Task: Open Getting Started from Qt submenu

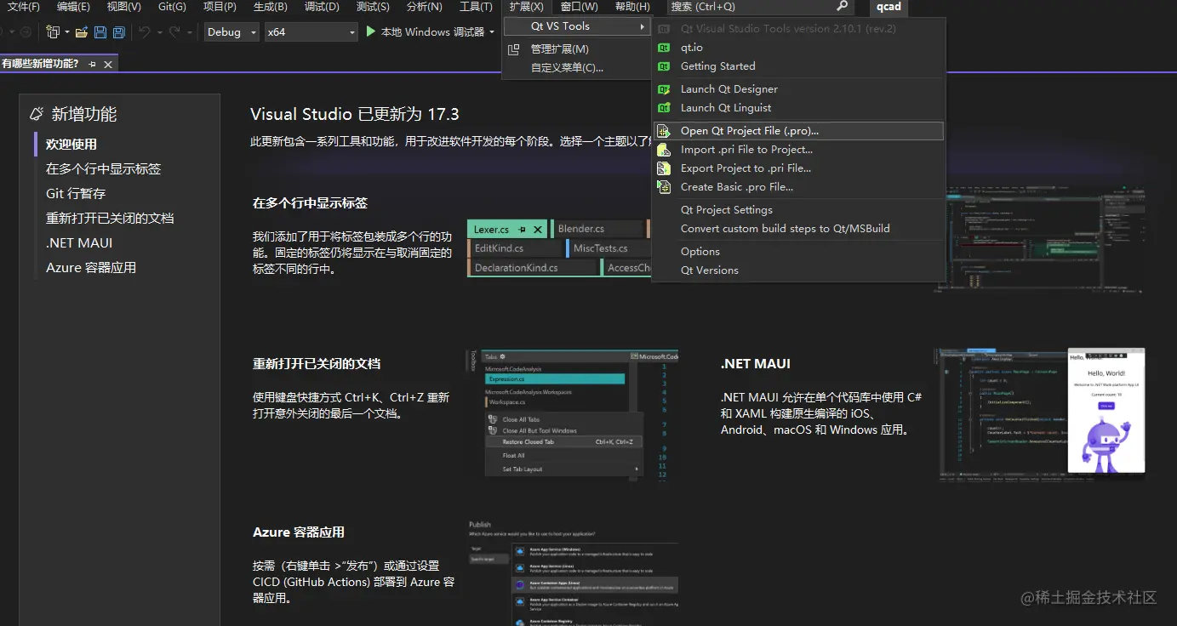Action: pyautogui.click(x=798, y=66)
